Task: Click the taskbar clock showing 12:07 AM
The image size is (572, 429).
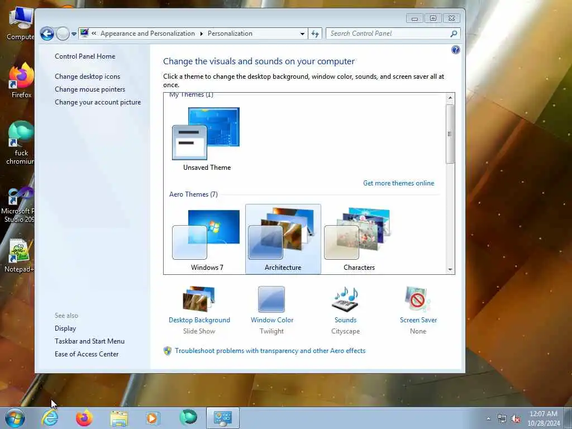Action: [544, 418]
